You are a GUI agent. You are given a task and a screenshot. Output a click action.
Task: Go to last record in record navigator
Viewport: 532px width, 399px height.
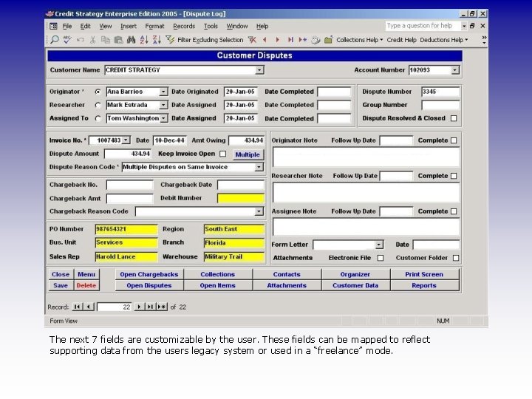coord(150,307)
